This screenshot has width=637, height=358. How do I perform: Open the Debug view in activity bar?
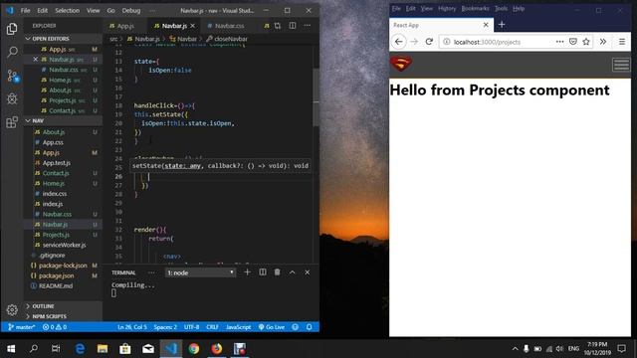pos(12,98)
